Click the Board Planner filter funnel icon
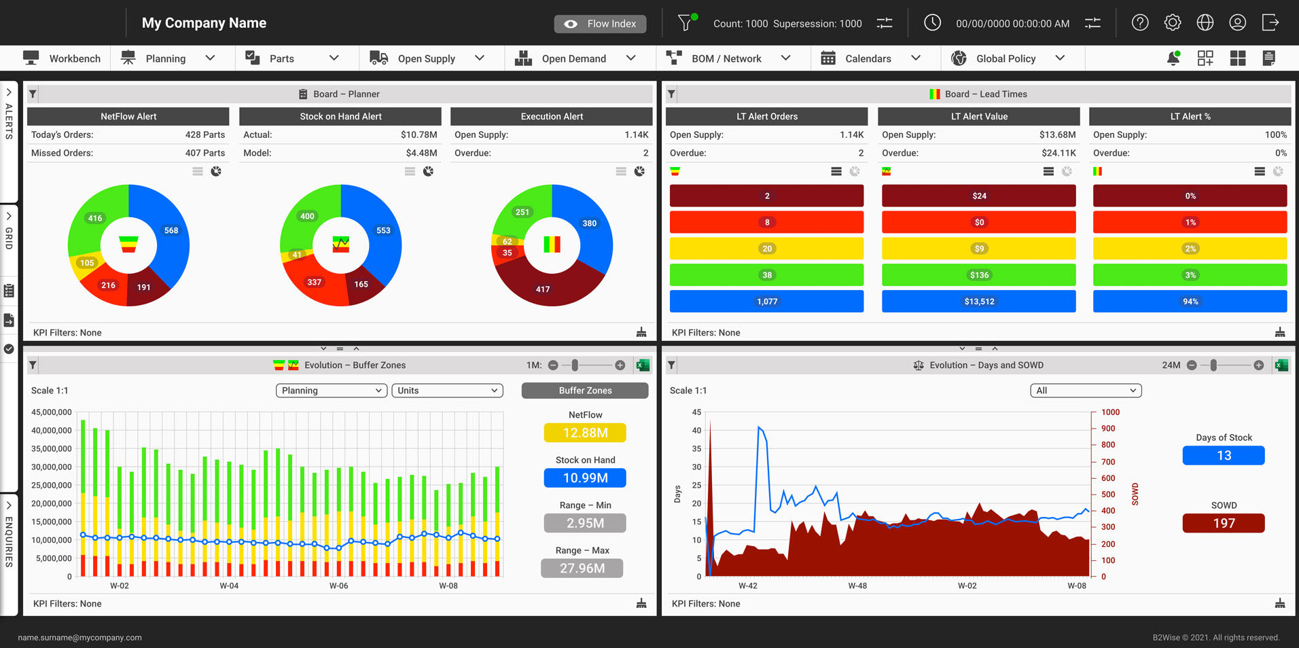 [x=33, y=94]
